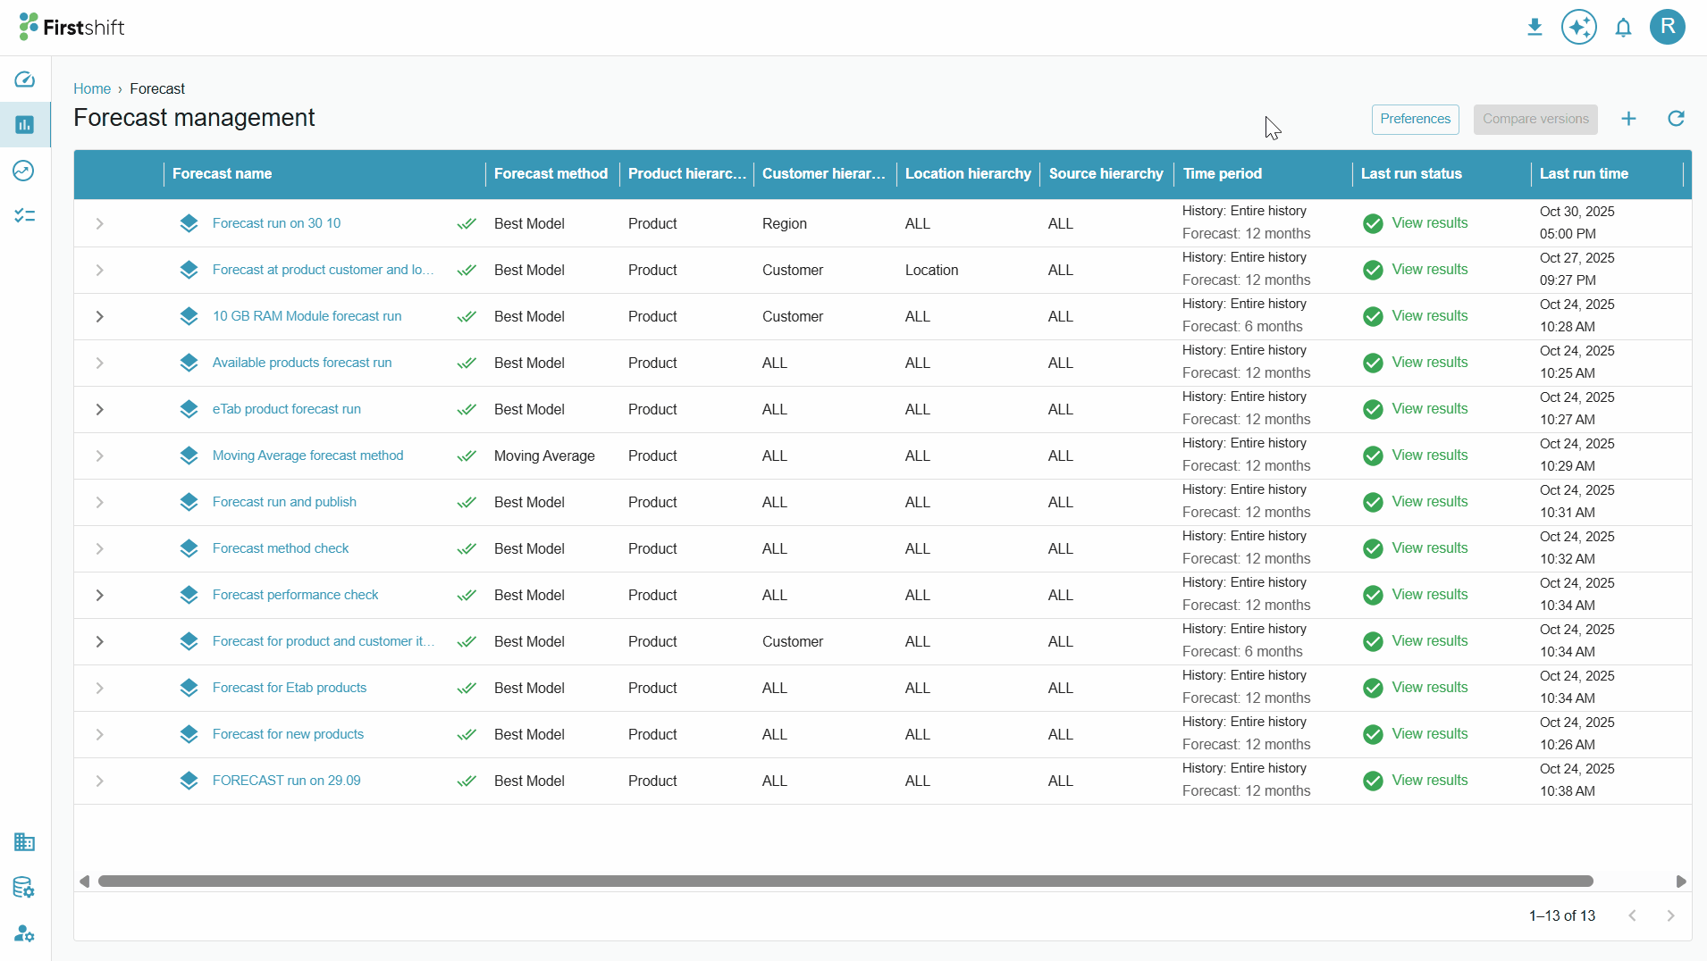Sort by Time period column header
Viewport: 1707px width, 961px height.
coord(1222,173)
